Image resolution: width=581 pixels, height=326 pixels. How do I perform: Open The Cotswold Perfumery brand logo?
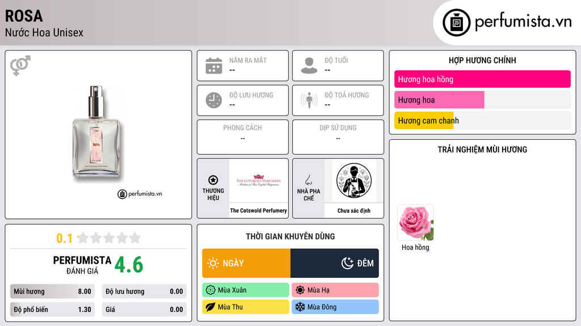tap(259, 181)
